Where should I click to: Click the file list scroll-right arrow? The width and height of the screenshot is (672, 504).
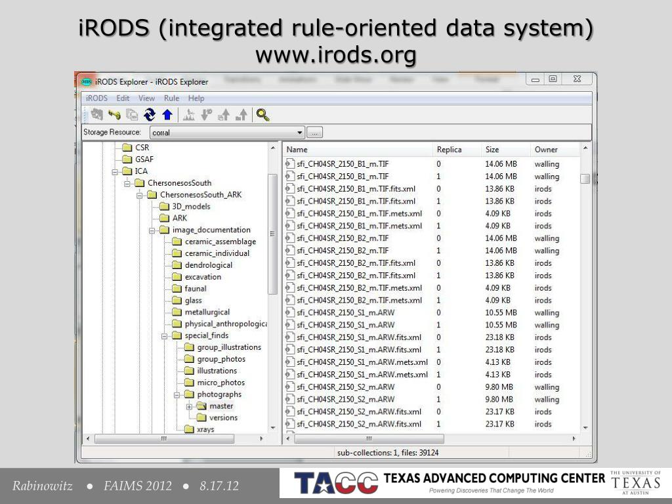[574, 439]
